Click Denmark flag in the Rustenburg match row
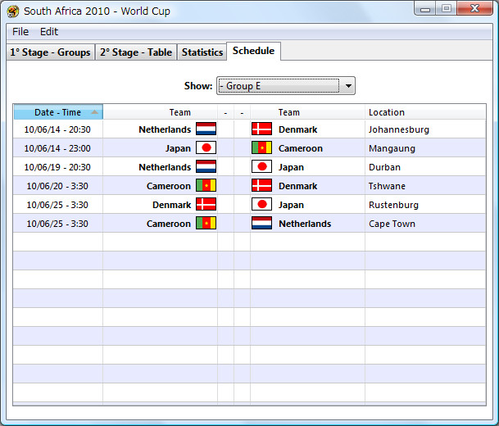The width and height of the screenshot is (499, 426). coord(206,204)
